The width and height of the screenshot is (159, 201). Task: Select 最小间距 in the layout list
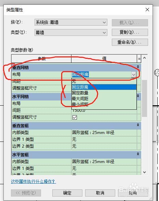coord(104,104)
